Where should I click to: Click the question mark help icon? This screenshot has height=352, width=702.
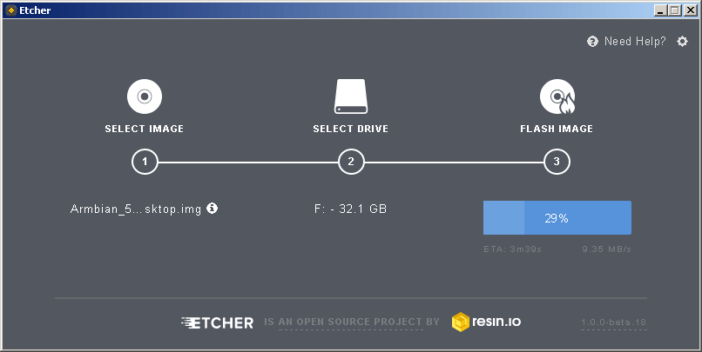[592, 42]
